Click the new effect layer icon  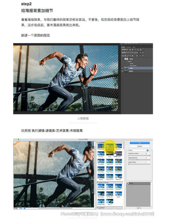point(138,208)
